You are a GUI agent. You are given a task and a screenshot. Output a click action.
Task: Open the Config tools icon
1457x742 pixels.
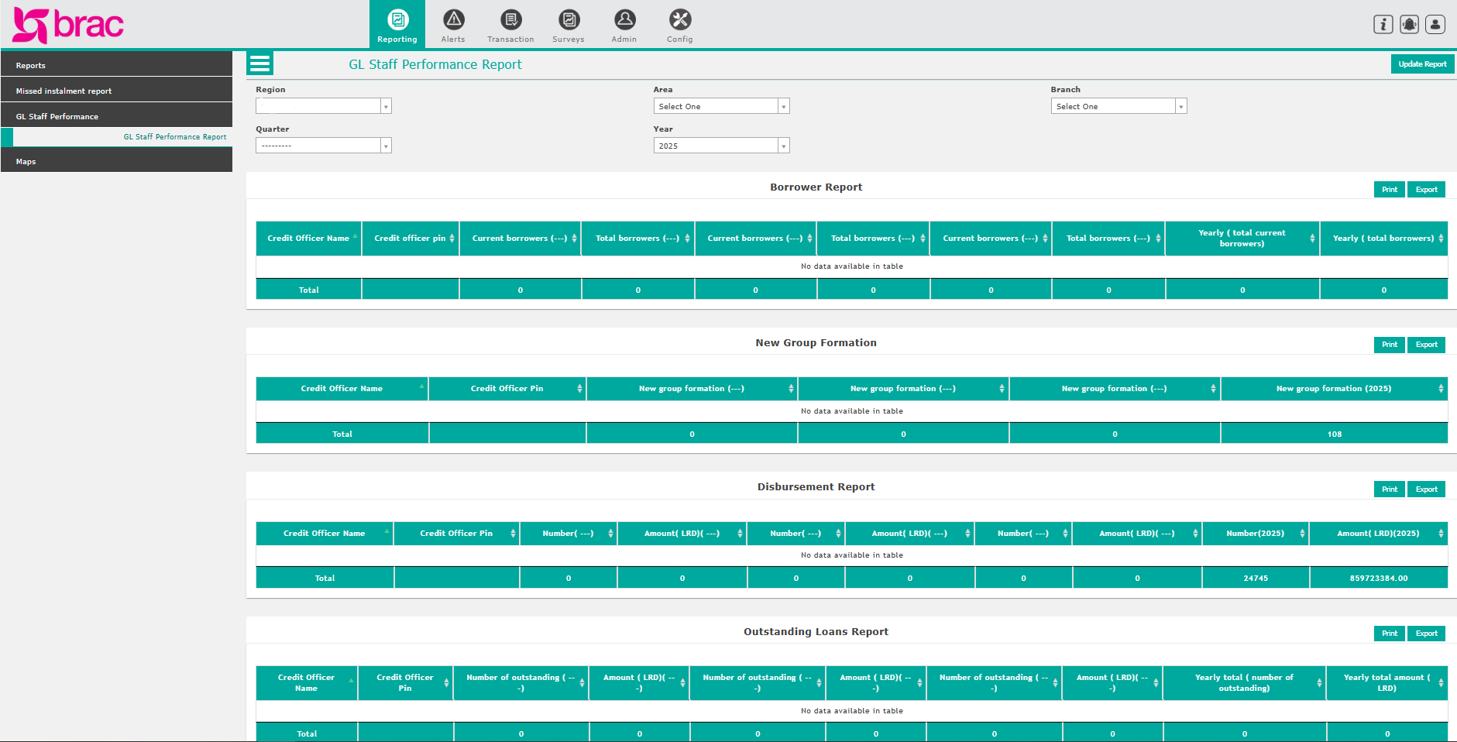(679, 20)
